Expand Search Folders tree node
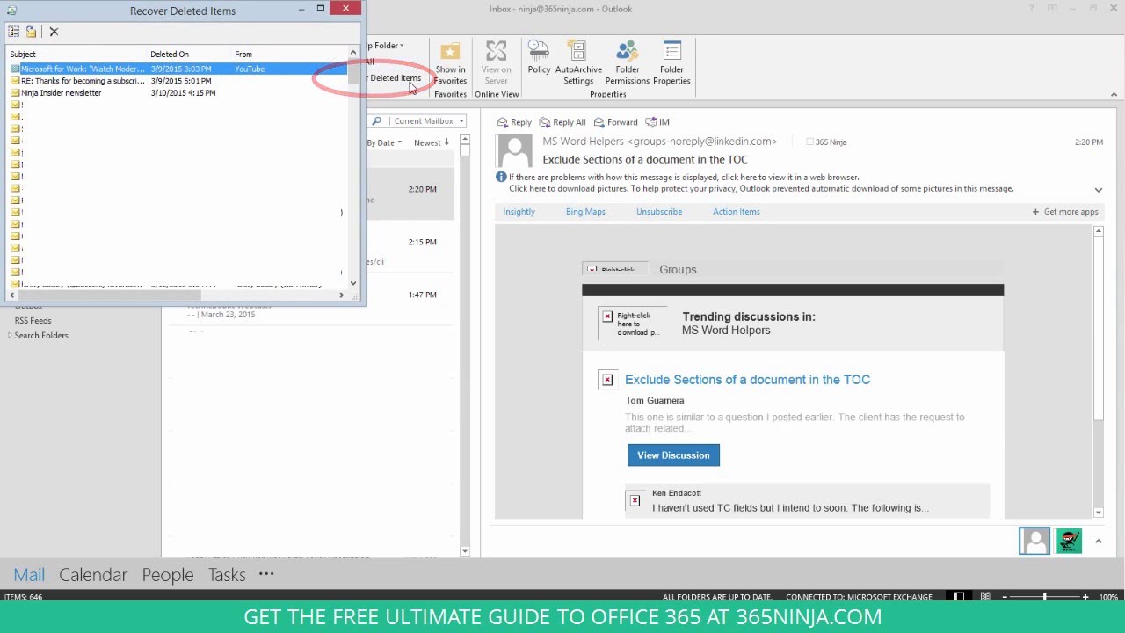The height and width of the screenshot is (633, 1125). [x=10, y=336]
